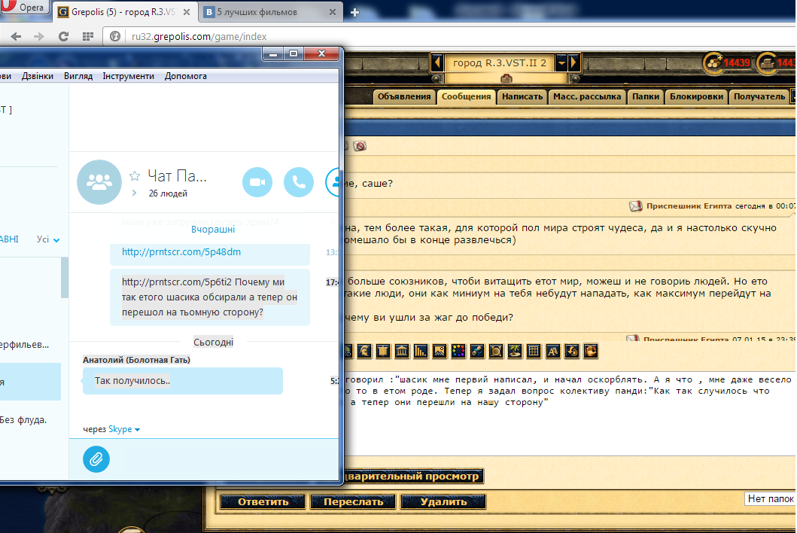This screenshot has height=533, width=797.
Task: View site information globe icon
Action: (x=115, y=37)
